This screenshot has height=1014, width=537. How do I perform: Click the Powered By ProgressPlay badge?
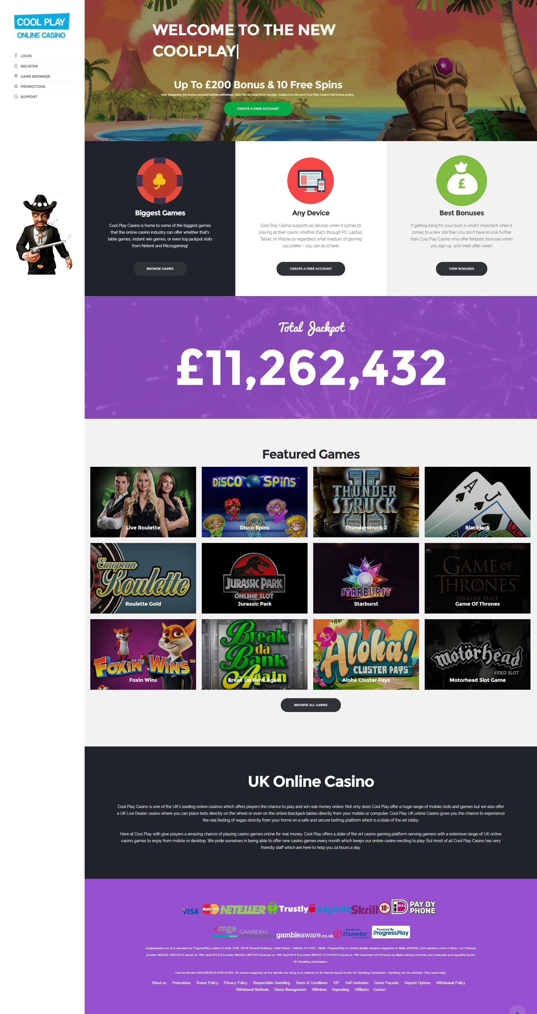[391, 932]
